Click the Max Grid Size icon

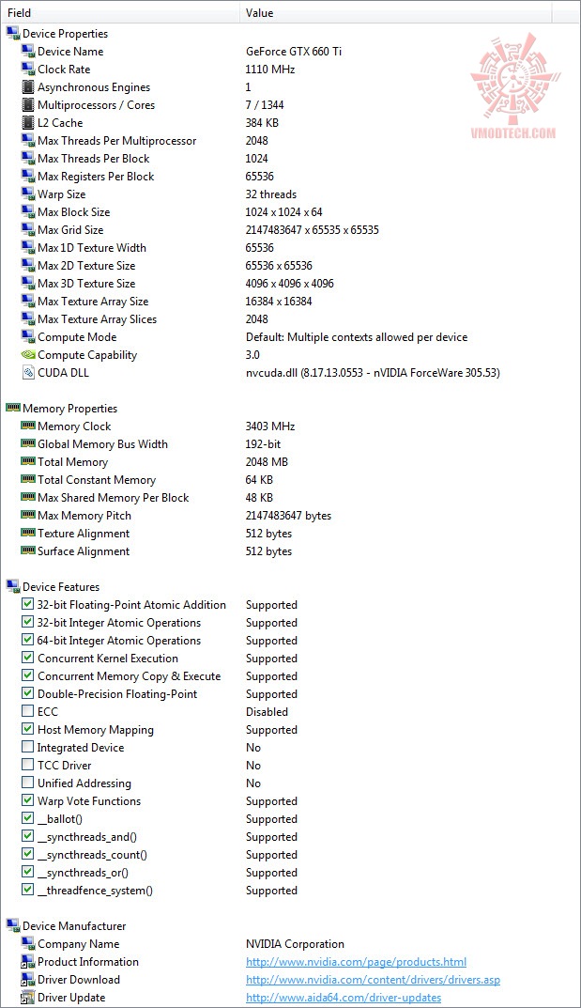pos(27,229)
